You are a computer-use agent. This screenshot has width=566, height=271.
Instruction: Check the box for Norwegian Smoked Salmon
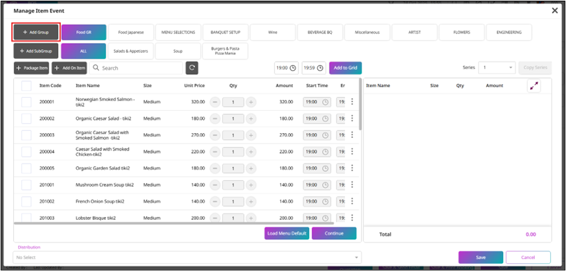pos(26,103)
